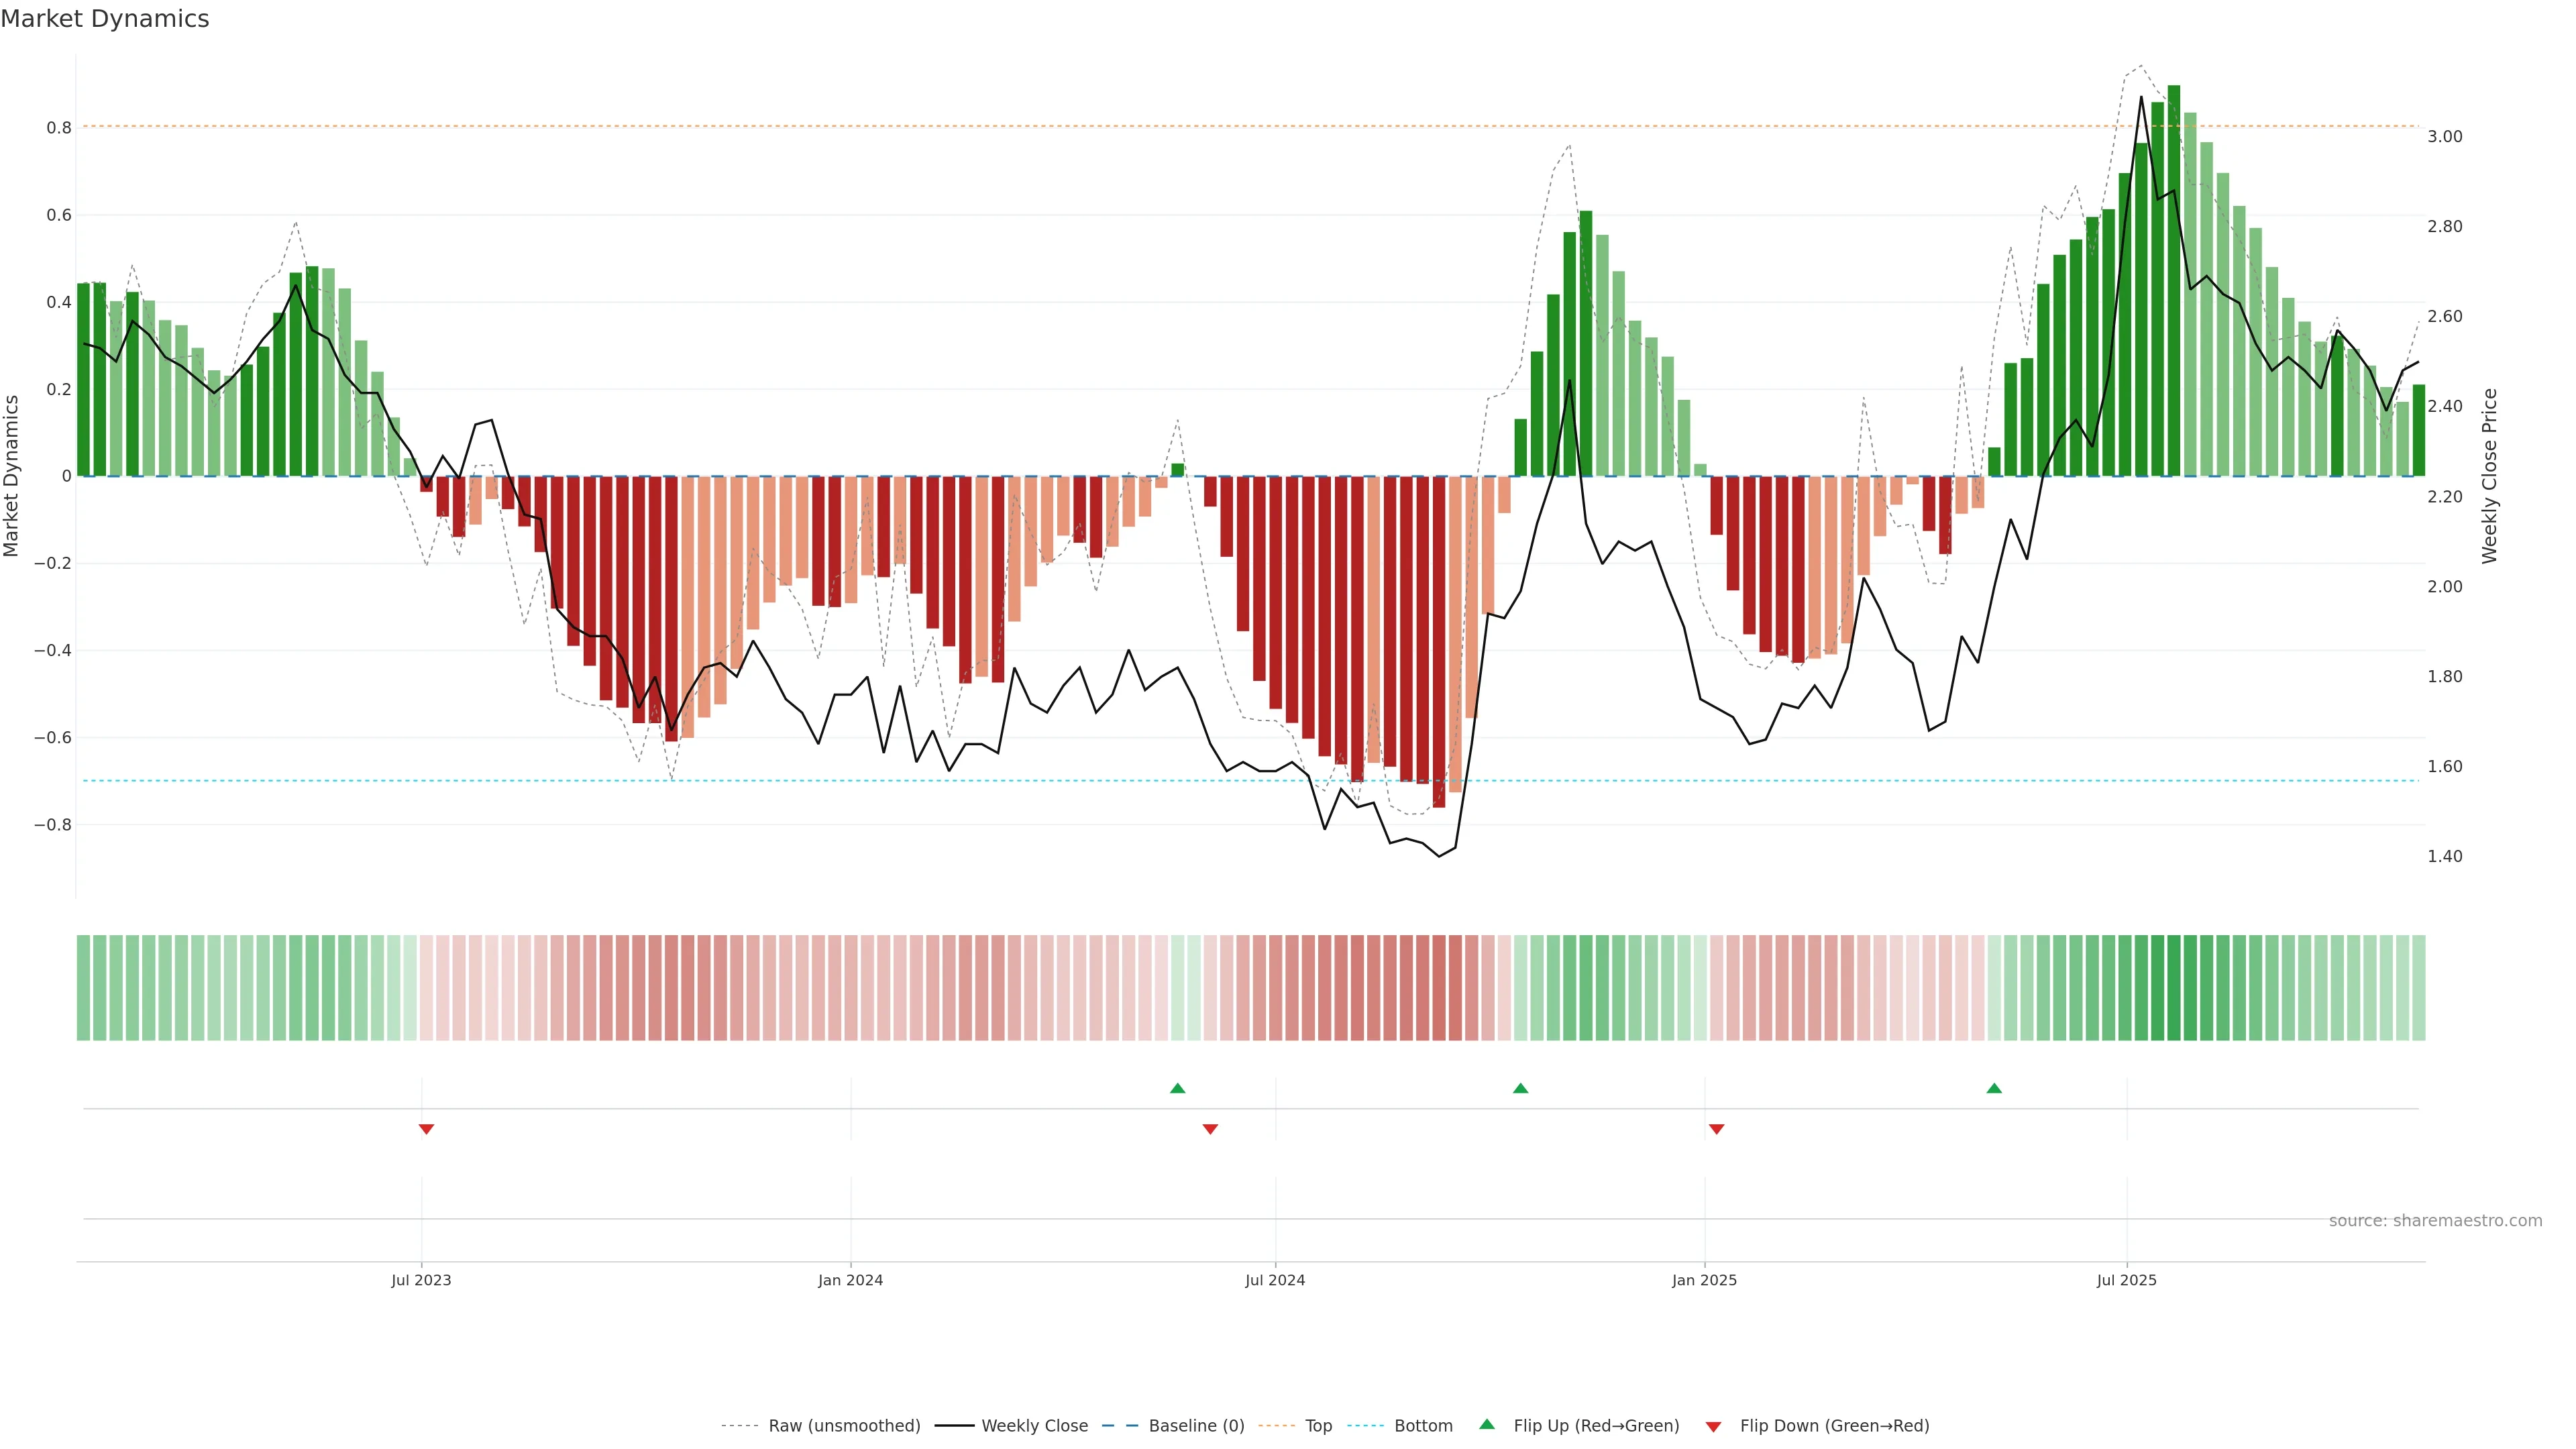Click the 3.00 right-axis price label
This screenshot has width=2576, height=1449.
point(2445,137)
